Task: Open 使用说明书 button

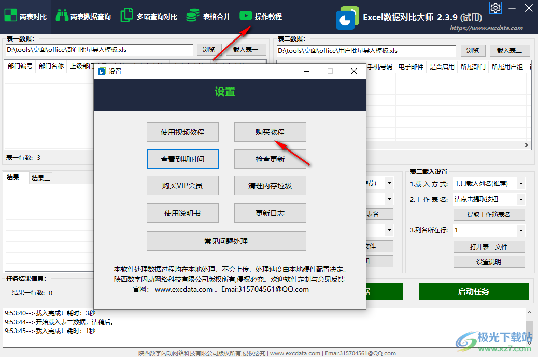Action: click(182, 213)
